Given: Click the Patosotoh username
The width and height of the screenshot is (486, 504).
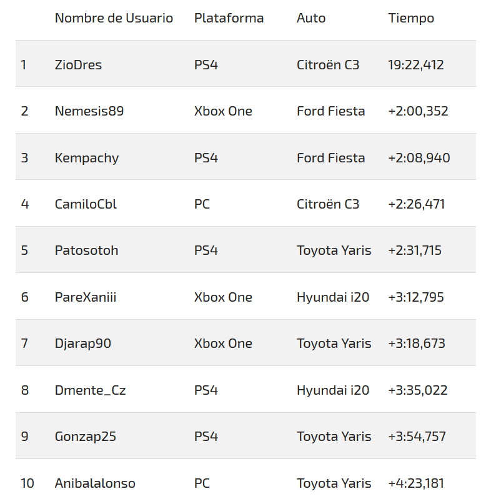Looking at the screenshot, I should point(86,250).
